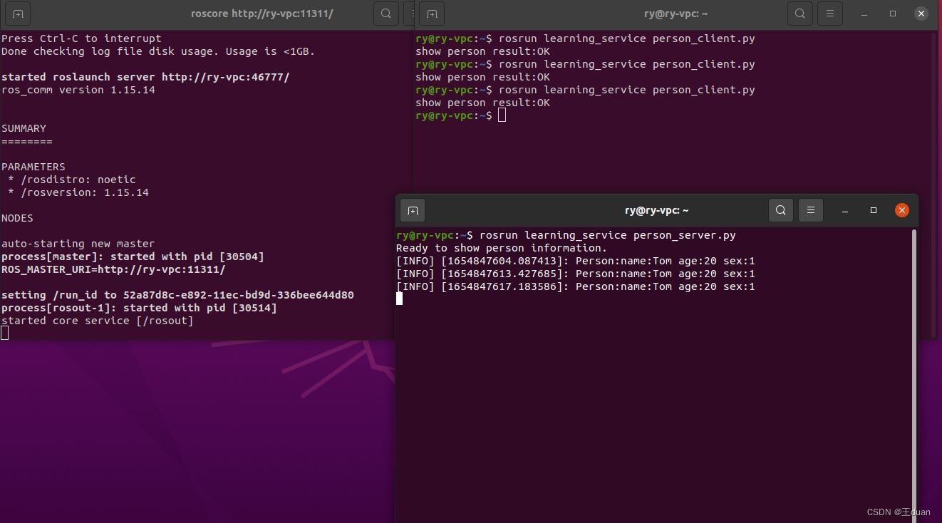Close the top-right ry@ry-vpc terminal window
Screen dimensions: 942x523
(x=921, y=14)
